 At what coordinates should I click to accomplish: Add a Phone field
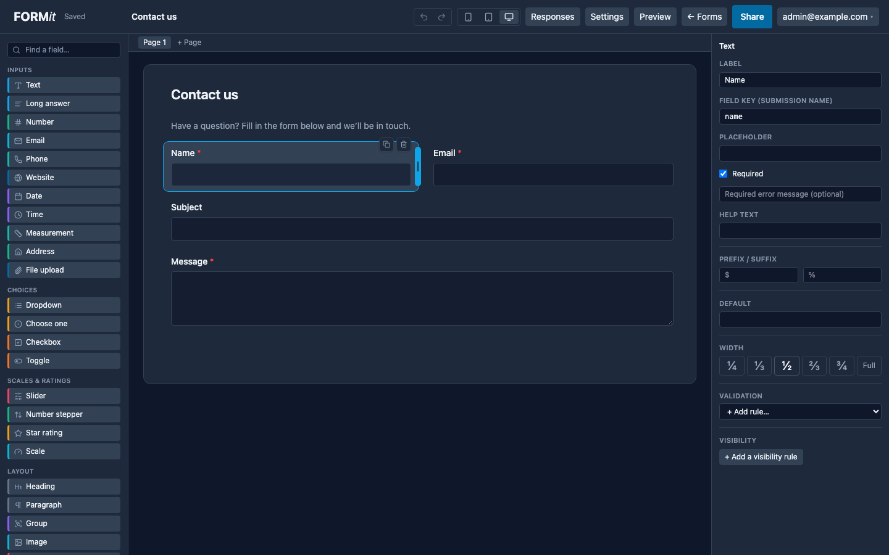tap(64, 159)
